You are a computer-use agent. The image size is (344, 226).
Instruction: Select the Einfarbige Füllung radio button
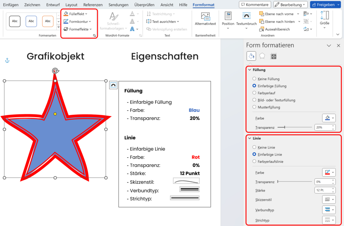pos(254,86)
